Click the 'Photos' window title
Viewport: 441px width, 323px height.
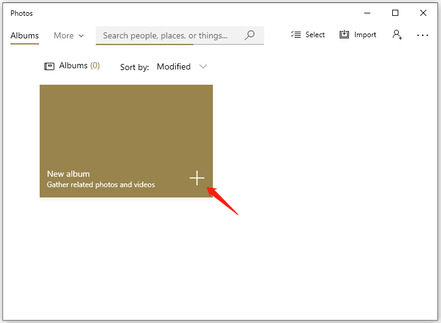pos(22,13)
